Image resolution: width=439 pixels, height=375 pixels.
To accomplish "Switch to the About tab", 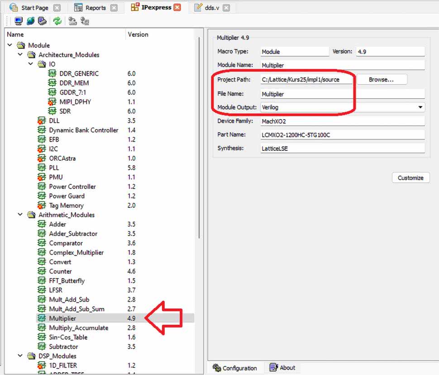I will [x=282, y=368].
